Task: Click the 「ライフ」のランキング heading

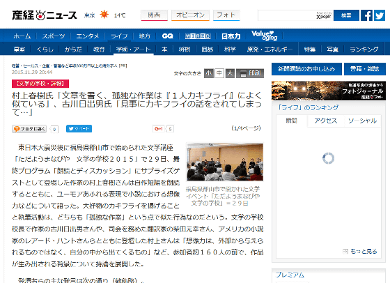Action: pyautogui.click(x=308, y=107)
